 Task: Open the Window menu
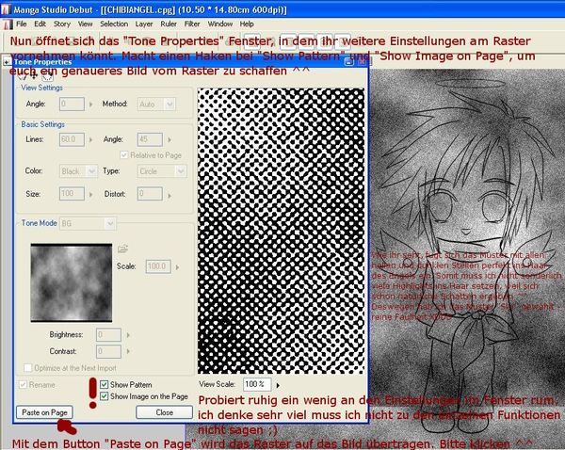[x=219, y=24]
